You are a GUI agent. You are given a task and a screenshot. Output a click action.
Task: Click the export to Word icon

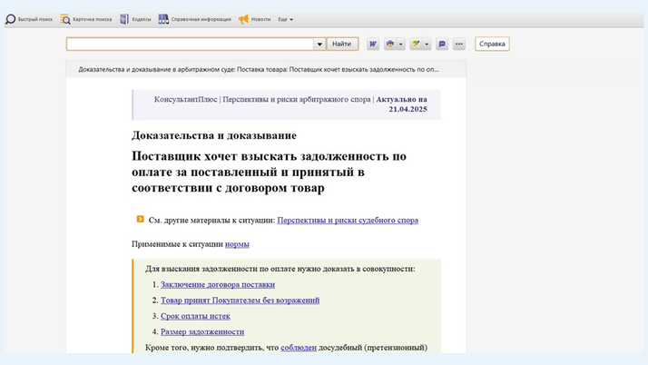click(373, 44)
